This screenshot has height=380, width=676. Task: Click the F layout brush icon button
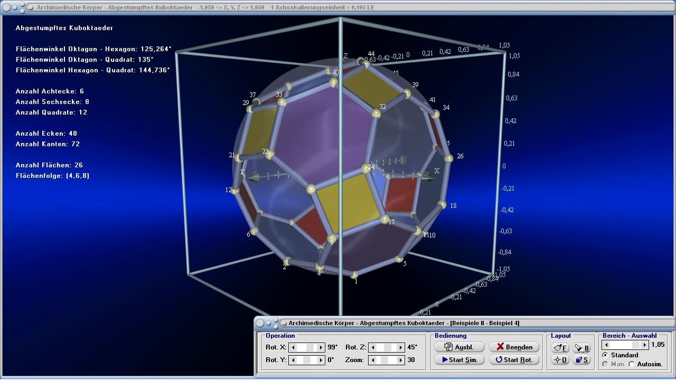coord(560,348)
